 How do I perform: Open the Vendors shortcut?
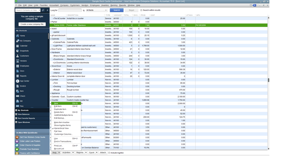23,61
